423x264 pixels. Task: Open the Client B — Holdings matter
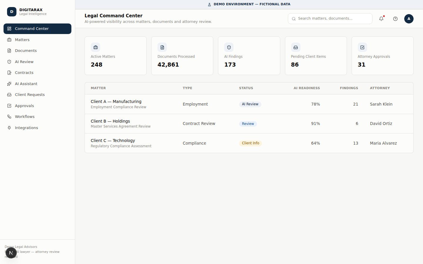coord(110,121)
